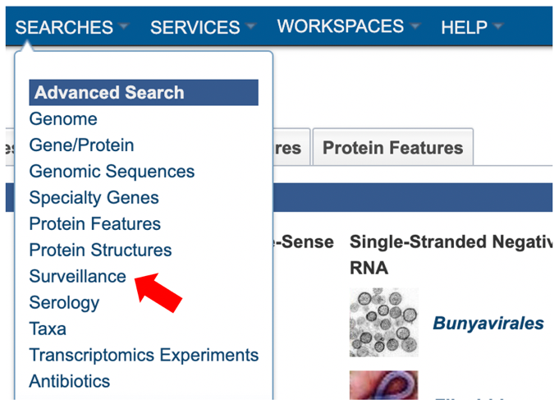
Task: Expand the WORKSPACES menu arrow
Action: tap(415, 26)
